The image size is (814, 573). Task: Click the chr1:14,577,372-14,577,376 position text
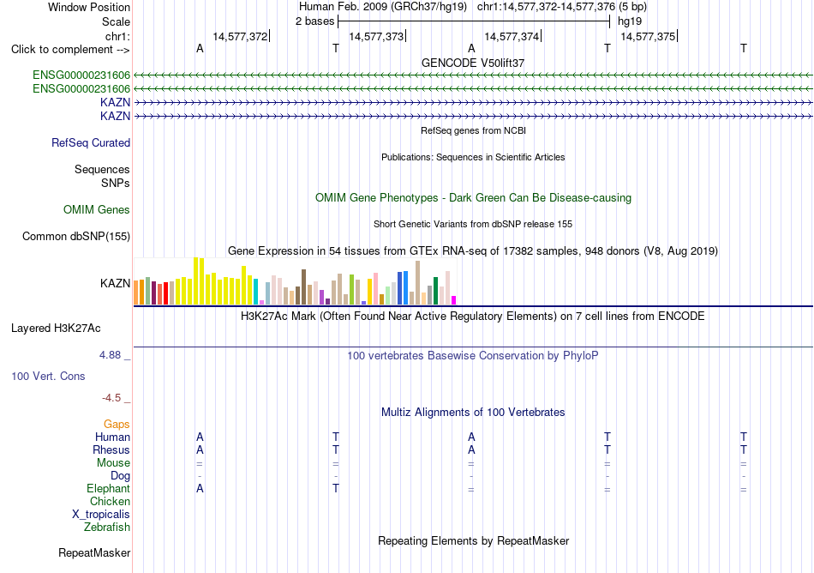[546, 7]
